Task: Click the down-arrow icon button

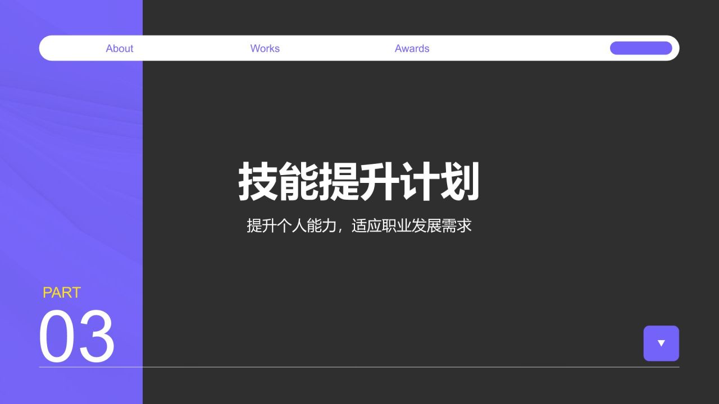Action: tap(661, 343)
